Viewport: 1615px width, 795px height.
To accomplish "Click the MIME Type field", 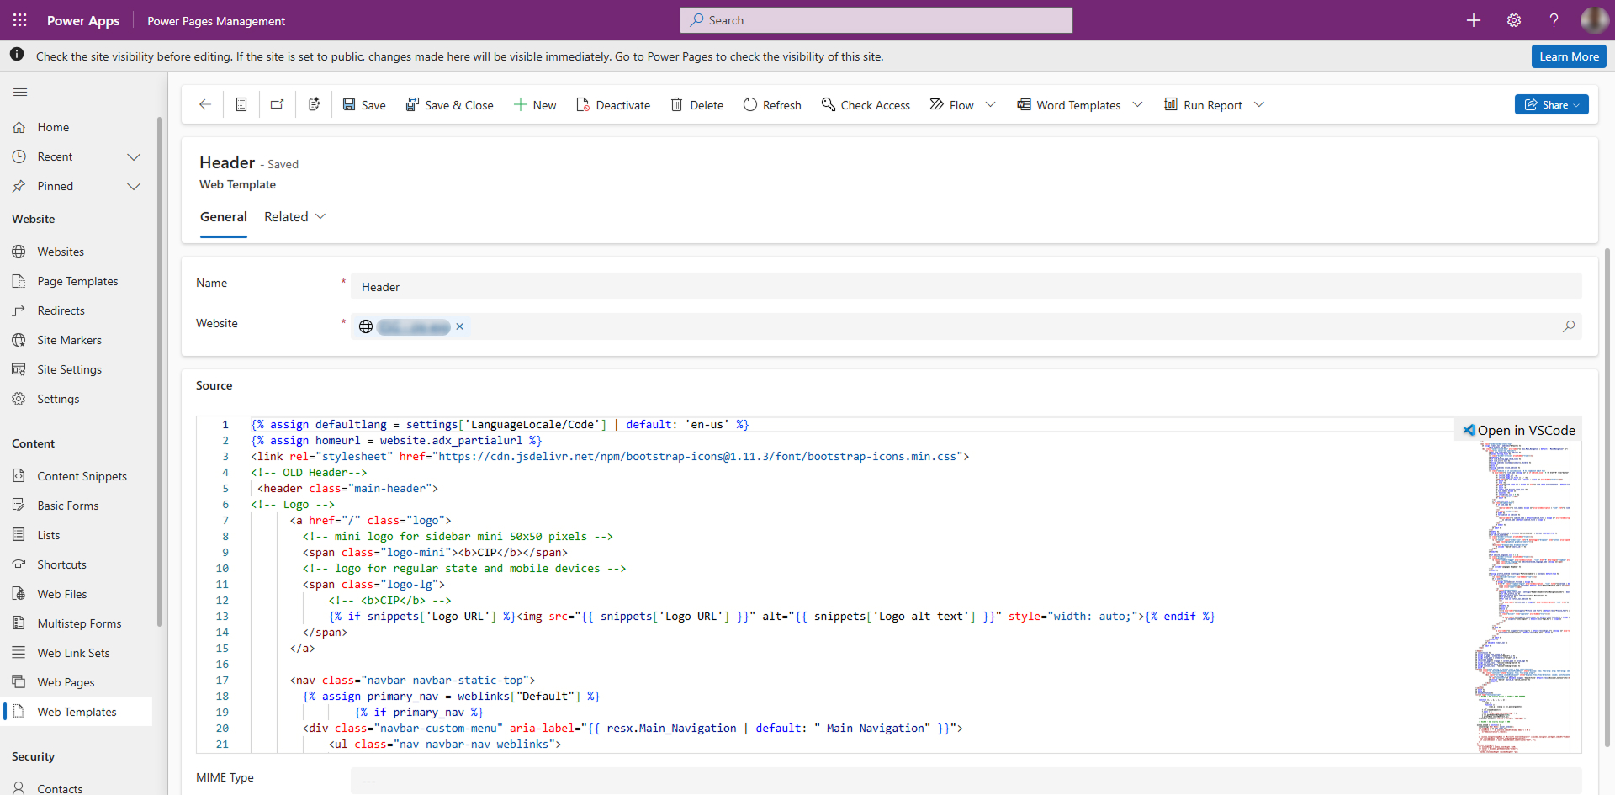I will click(966, 780).
